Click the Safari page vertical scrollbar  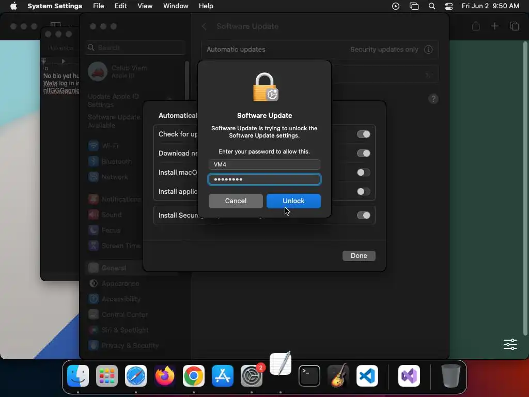(525, 188)
